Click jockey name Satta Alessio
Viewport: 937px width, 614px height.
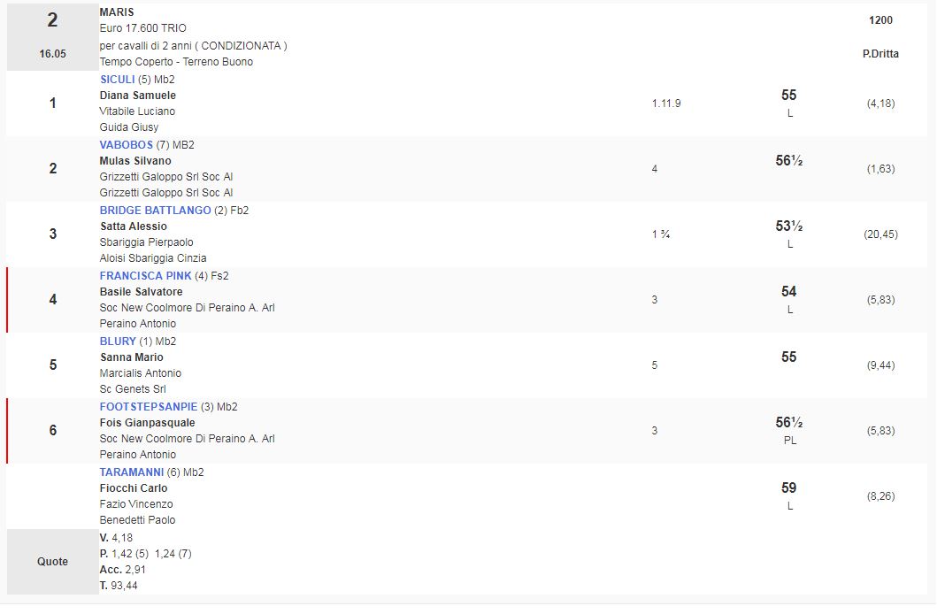[133, 226]
